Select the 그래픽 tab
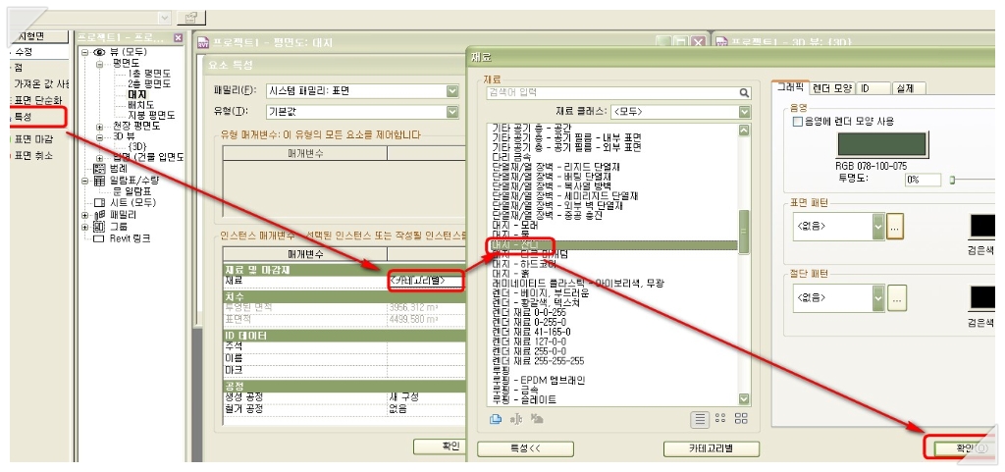1005x472 pixels. coord(790,87)
